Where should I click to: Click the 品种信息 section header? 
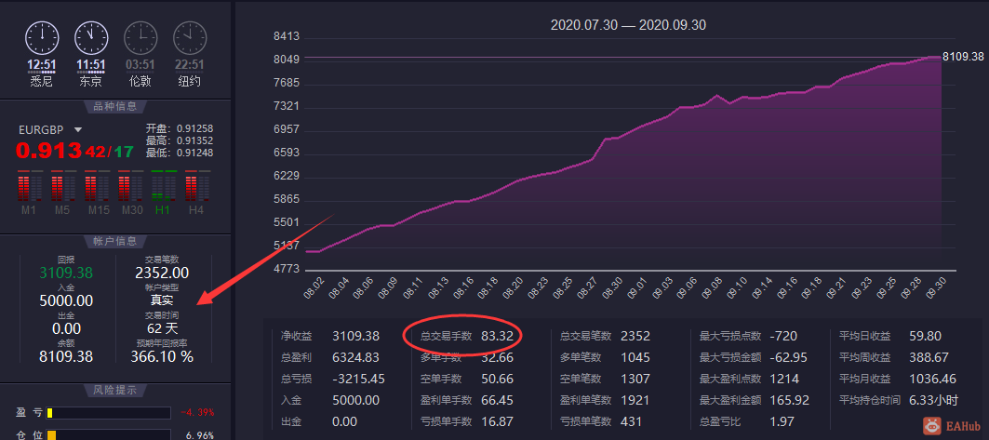(114, 107)
